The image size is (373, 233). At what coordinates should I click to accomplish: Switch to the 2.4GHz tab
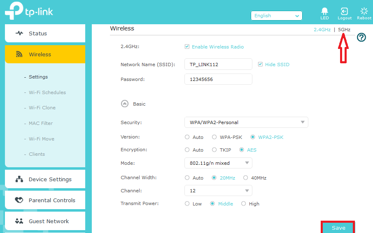pos(322,30)
